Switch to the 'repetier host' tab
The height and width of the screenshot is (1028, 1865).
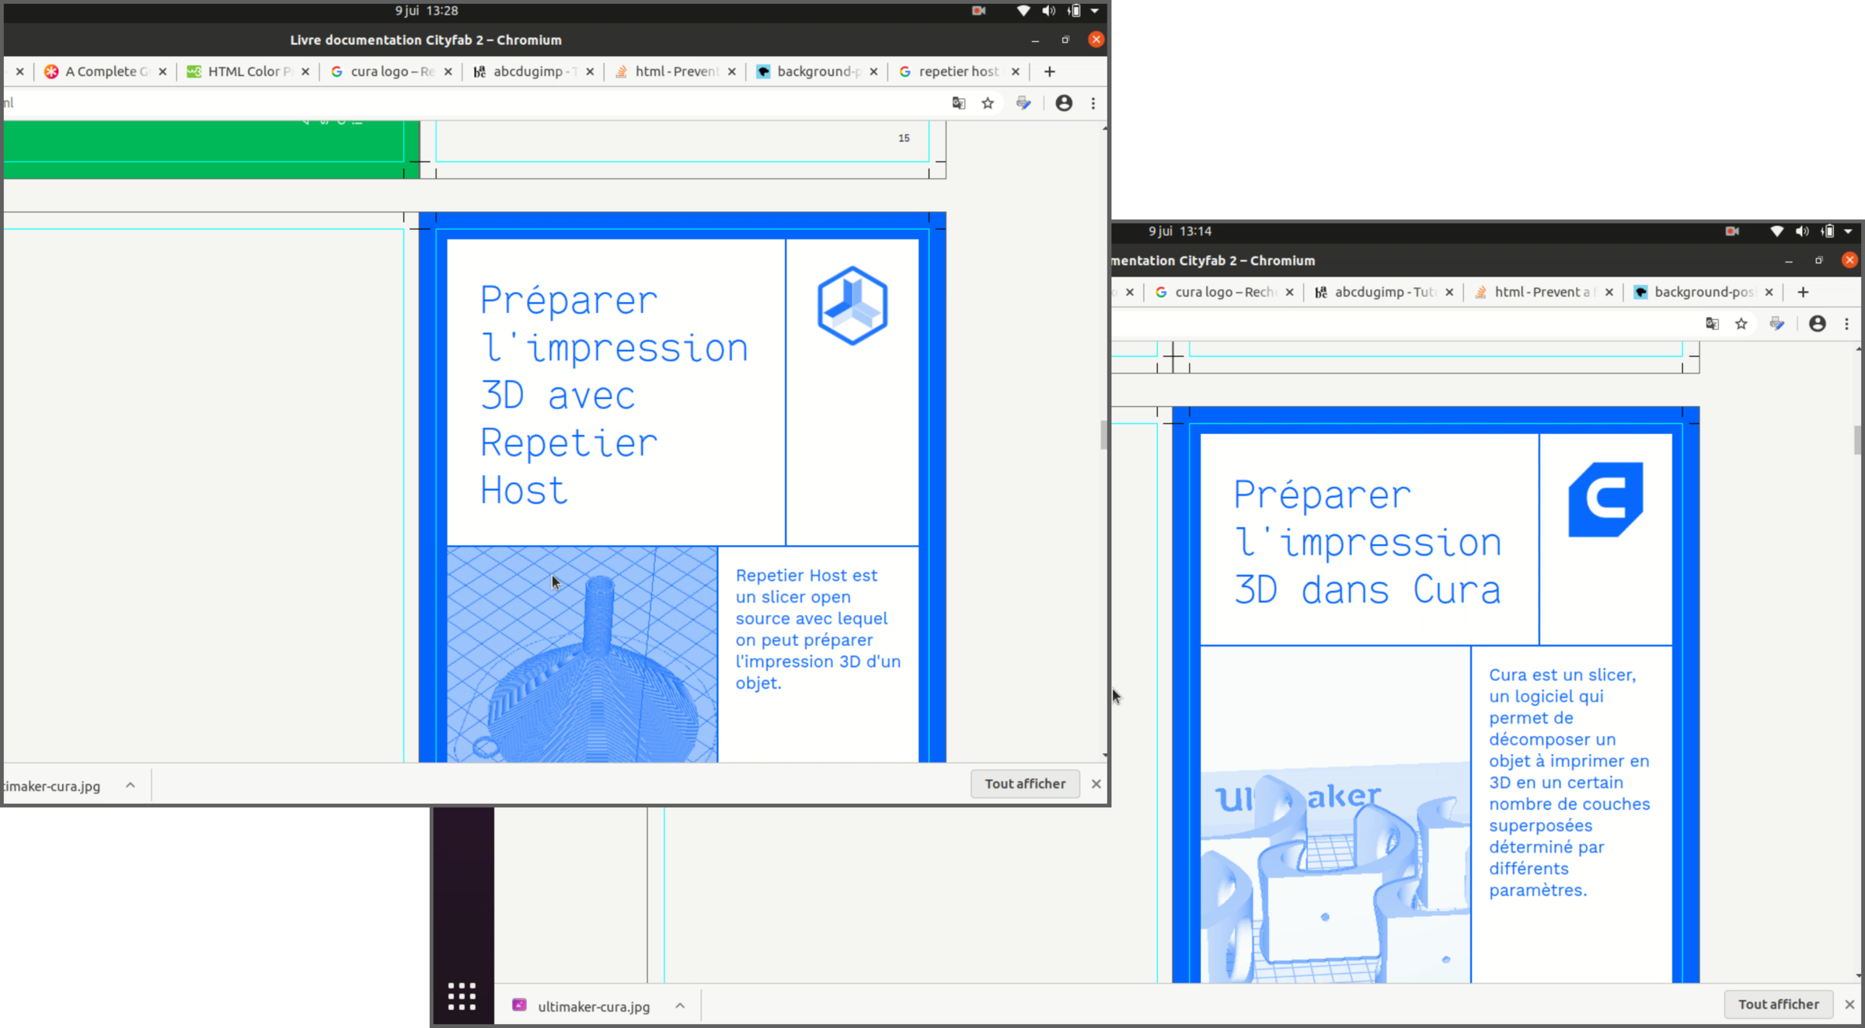pyautogui.click(x=957, y=71)
